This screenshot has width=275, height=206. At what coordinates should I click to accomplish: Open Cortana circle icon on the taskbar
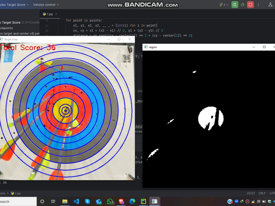click(x=42, y=201)
